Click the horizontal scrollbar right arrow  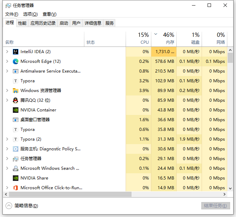click(x=225, y=194)
